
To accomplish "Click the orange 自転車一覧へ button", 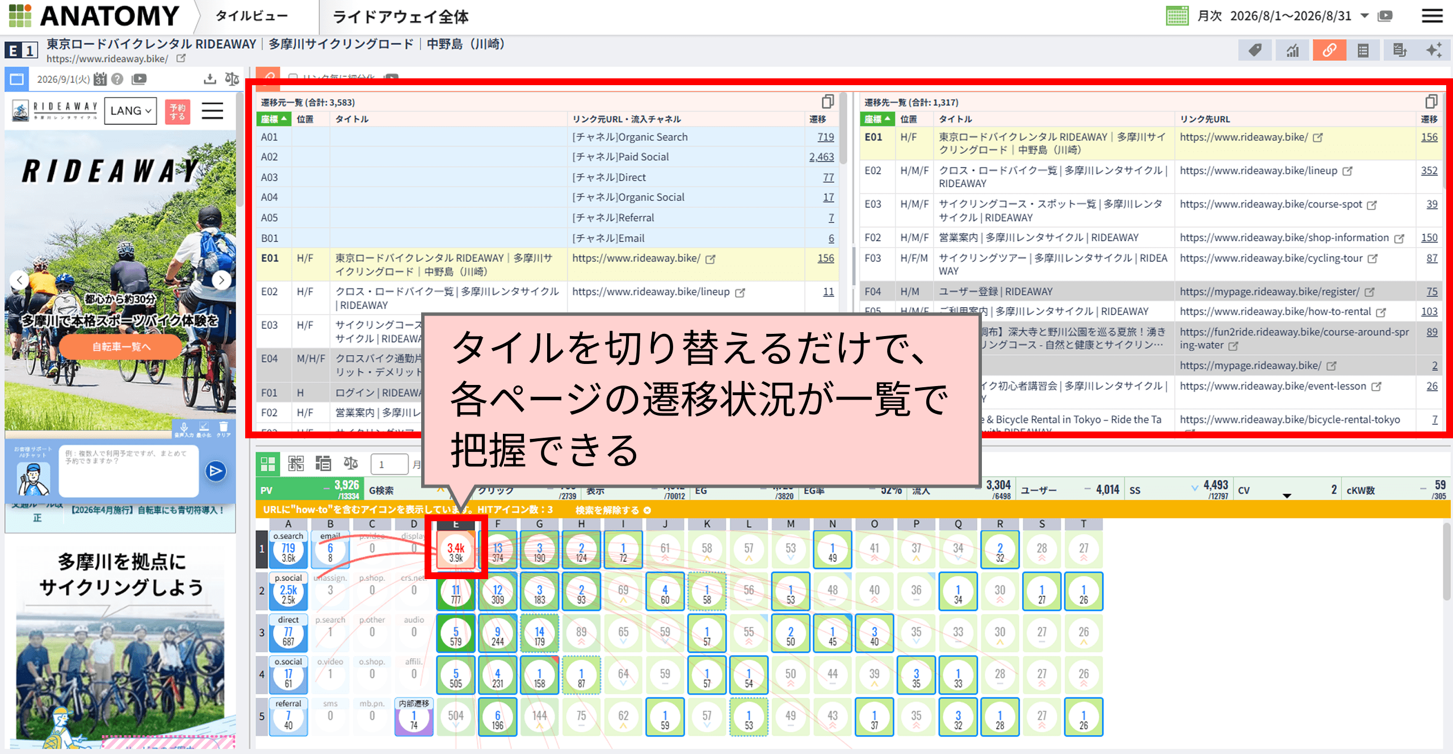I will (x=121, y=346).
